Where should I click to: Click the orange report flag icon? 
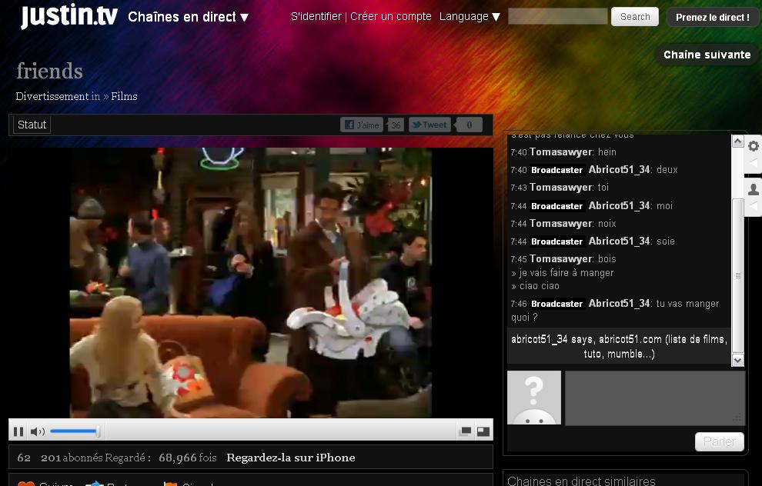[170, 484]
